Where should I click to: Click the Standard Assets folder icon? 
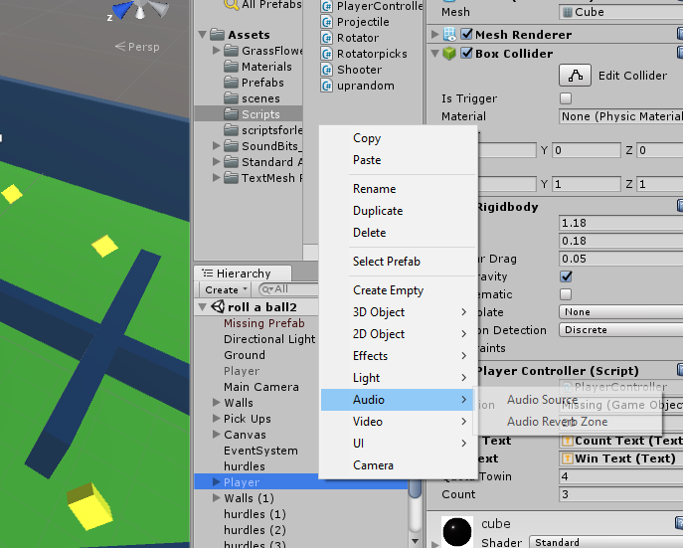point(231,162)
